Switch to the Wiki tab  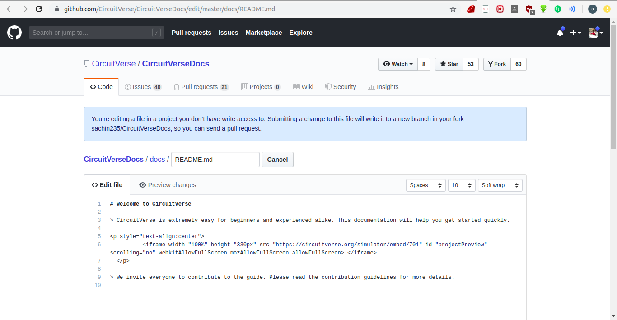303,87
